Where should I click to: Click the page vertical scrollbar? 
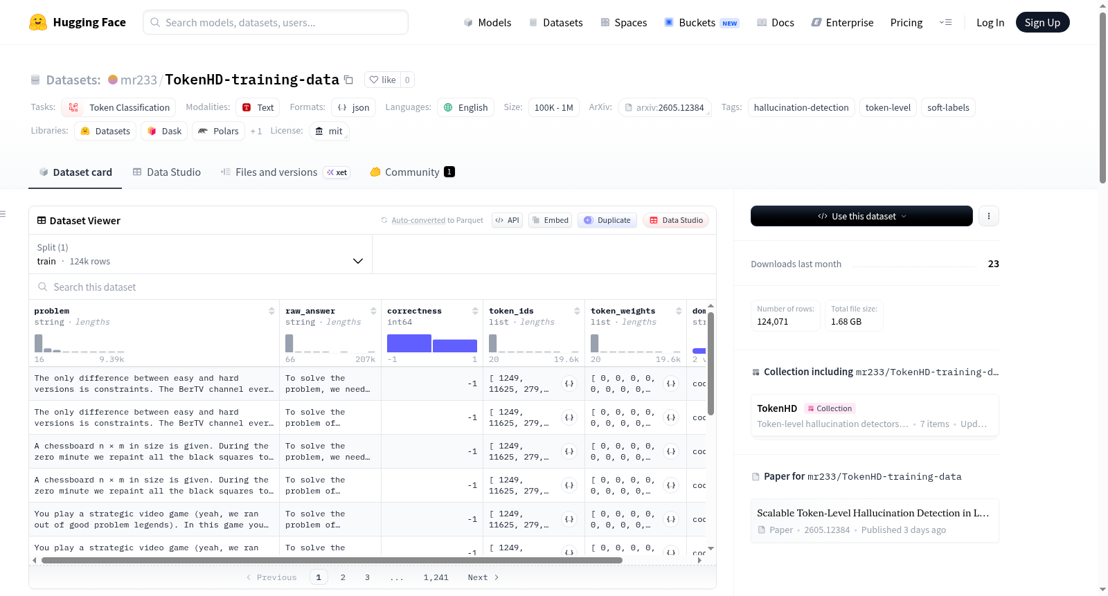(1102, 97)
